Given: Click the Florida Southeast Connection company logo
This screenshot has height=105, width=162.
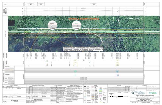Looking at the screenshot, I should click(x=153, y=93).
